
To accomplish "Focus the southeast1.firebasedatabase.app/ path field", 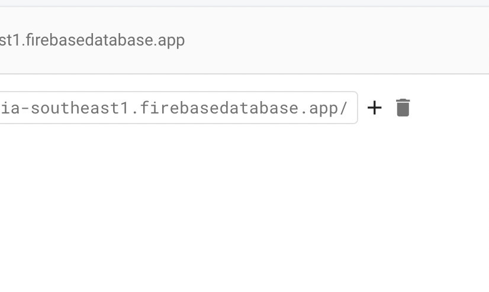I will pyautogui.click(x=178, y=108).
